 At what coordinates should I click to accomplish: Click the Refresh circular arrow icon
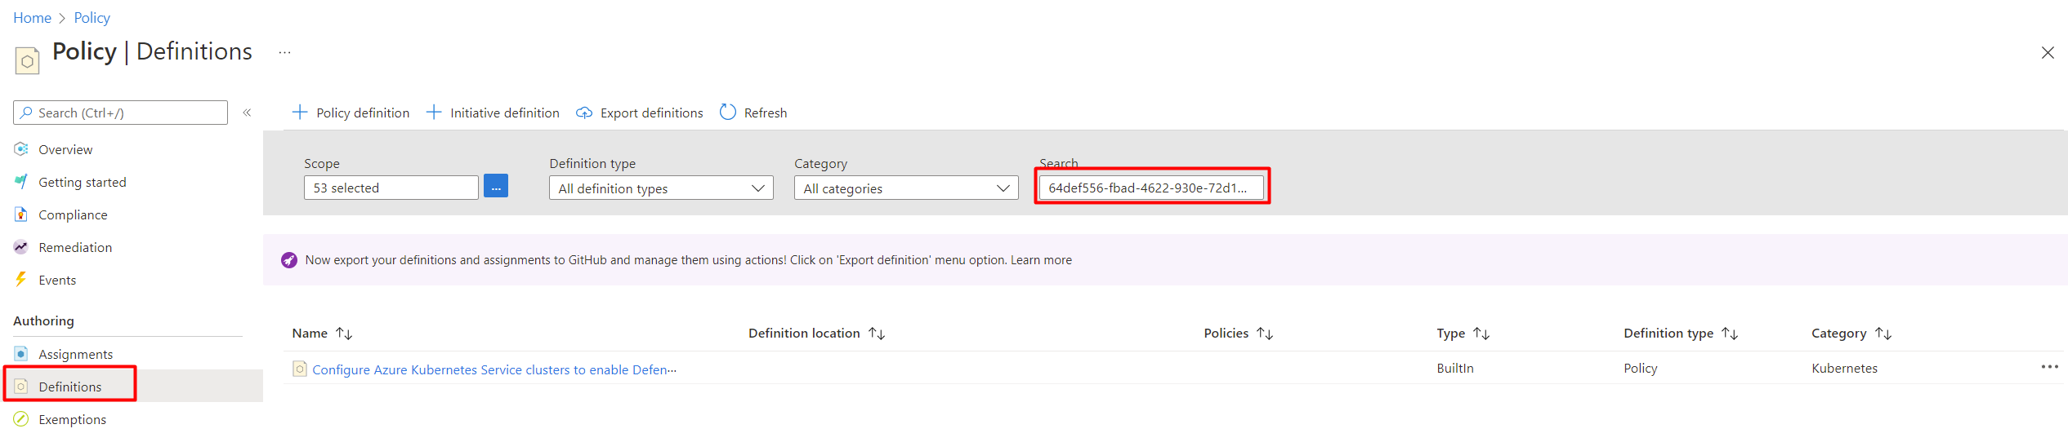point(728,113)
